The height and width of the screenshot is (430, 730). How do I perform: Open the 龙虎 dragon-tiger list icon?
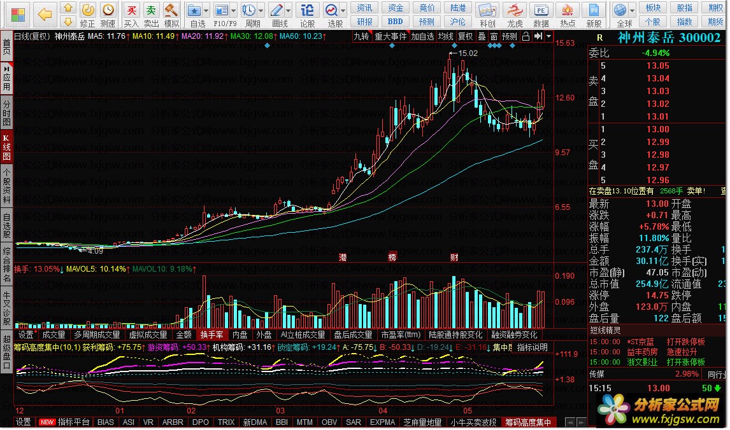(x=515, y=15)
